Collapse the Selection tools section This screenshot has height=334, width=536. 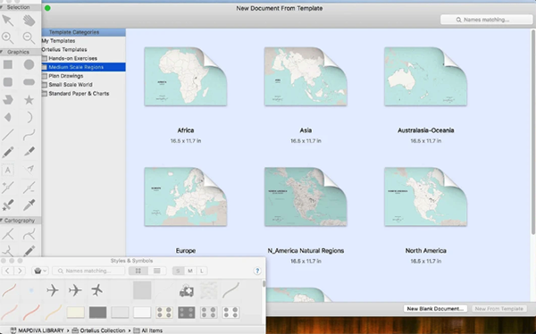[2, 7]
